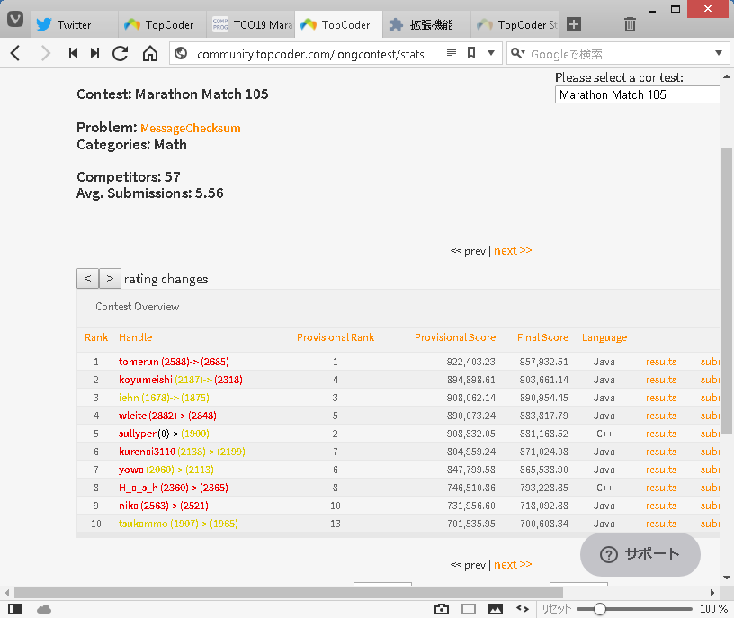Open the MessageChecksum problem link
This screenshot has width=734, height=618.
[190, 128]
